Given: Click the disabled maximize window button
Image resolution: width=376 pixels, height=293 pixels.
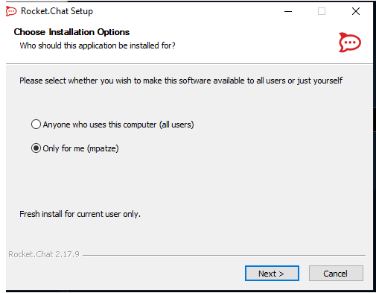Looking at the screenshot, I should 322,11.
